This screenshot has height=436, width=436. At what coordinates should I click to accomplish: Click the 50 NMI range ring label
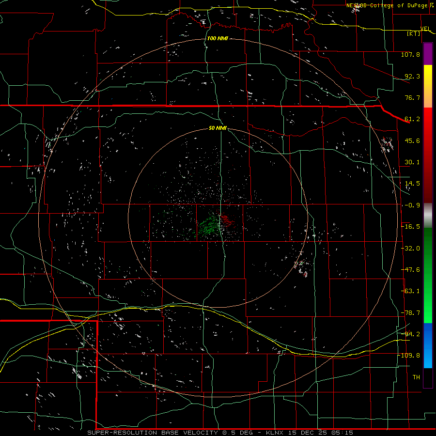(218, 128)
